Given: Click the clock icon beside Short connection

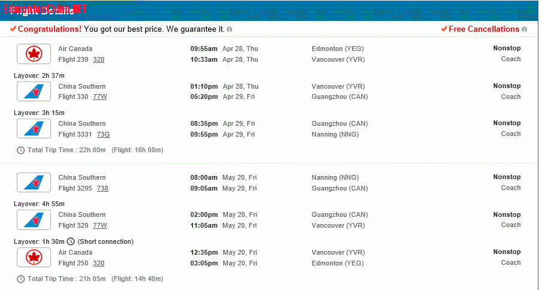Looking at the screenshot, I should 71,241.
